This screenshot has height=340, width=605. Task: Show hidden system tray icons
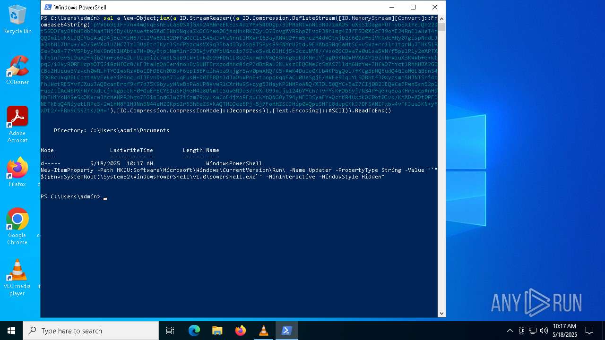coord(510,331)
